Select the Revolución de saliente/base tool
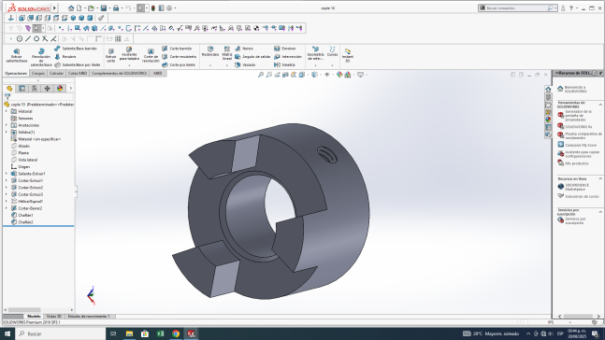The width and height of the screenshot is (605, 340). click(x=41, y=57)
